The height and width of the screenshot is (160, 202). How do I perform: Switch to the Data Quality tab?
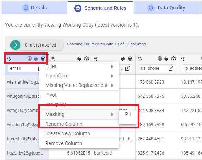pyautogui.click(x=166, y=8)
